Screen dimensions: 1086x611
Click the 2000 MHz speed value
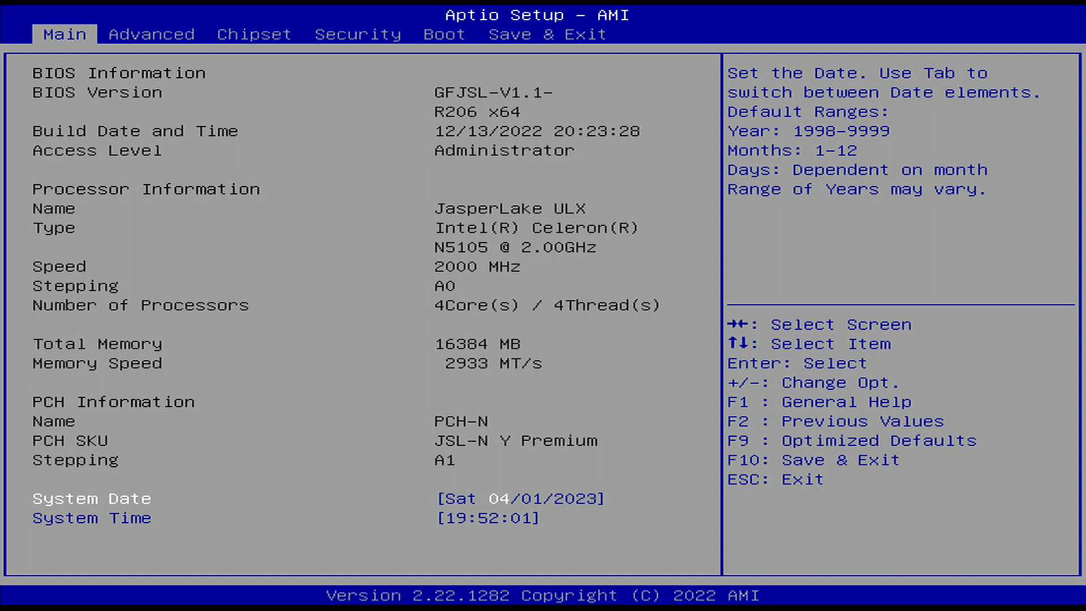click(x=477, y=266)
